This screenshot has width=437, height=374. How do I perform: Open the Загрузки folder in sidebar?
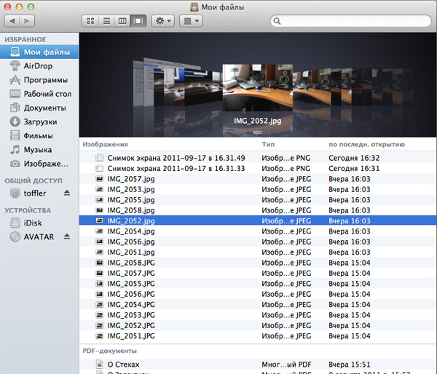tap(39, 122)
